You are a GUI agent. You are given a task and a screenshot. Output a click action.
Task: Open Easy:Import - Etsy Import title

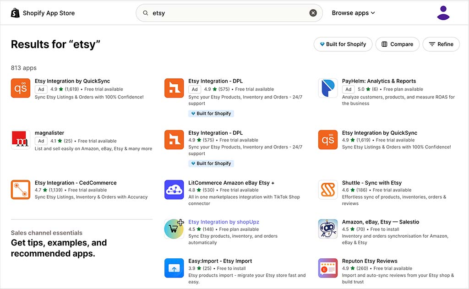pyautogui.click(x=220, y=261)
